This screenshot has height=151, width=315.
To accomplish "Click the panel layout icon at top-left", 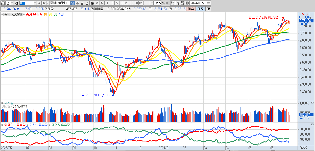I will pyautogui.click(x=3, y=3).
